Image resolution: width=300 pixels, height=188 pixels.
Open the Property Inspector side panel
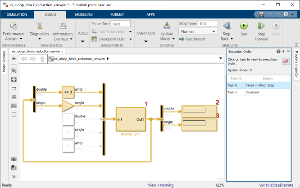click(x=296, y=64)
